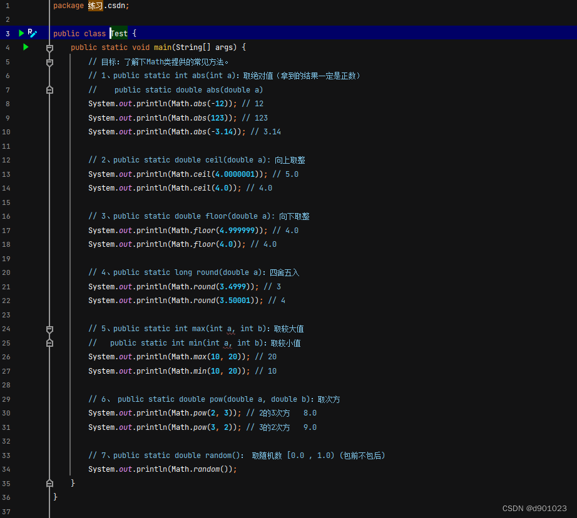Click the comment '包前不包后' on line 33
This screenshot has width=577, height=518.
[362, 456]
